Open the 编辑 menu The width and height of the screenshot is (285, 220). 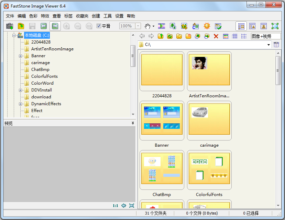[x=22, y=16]
